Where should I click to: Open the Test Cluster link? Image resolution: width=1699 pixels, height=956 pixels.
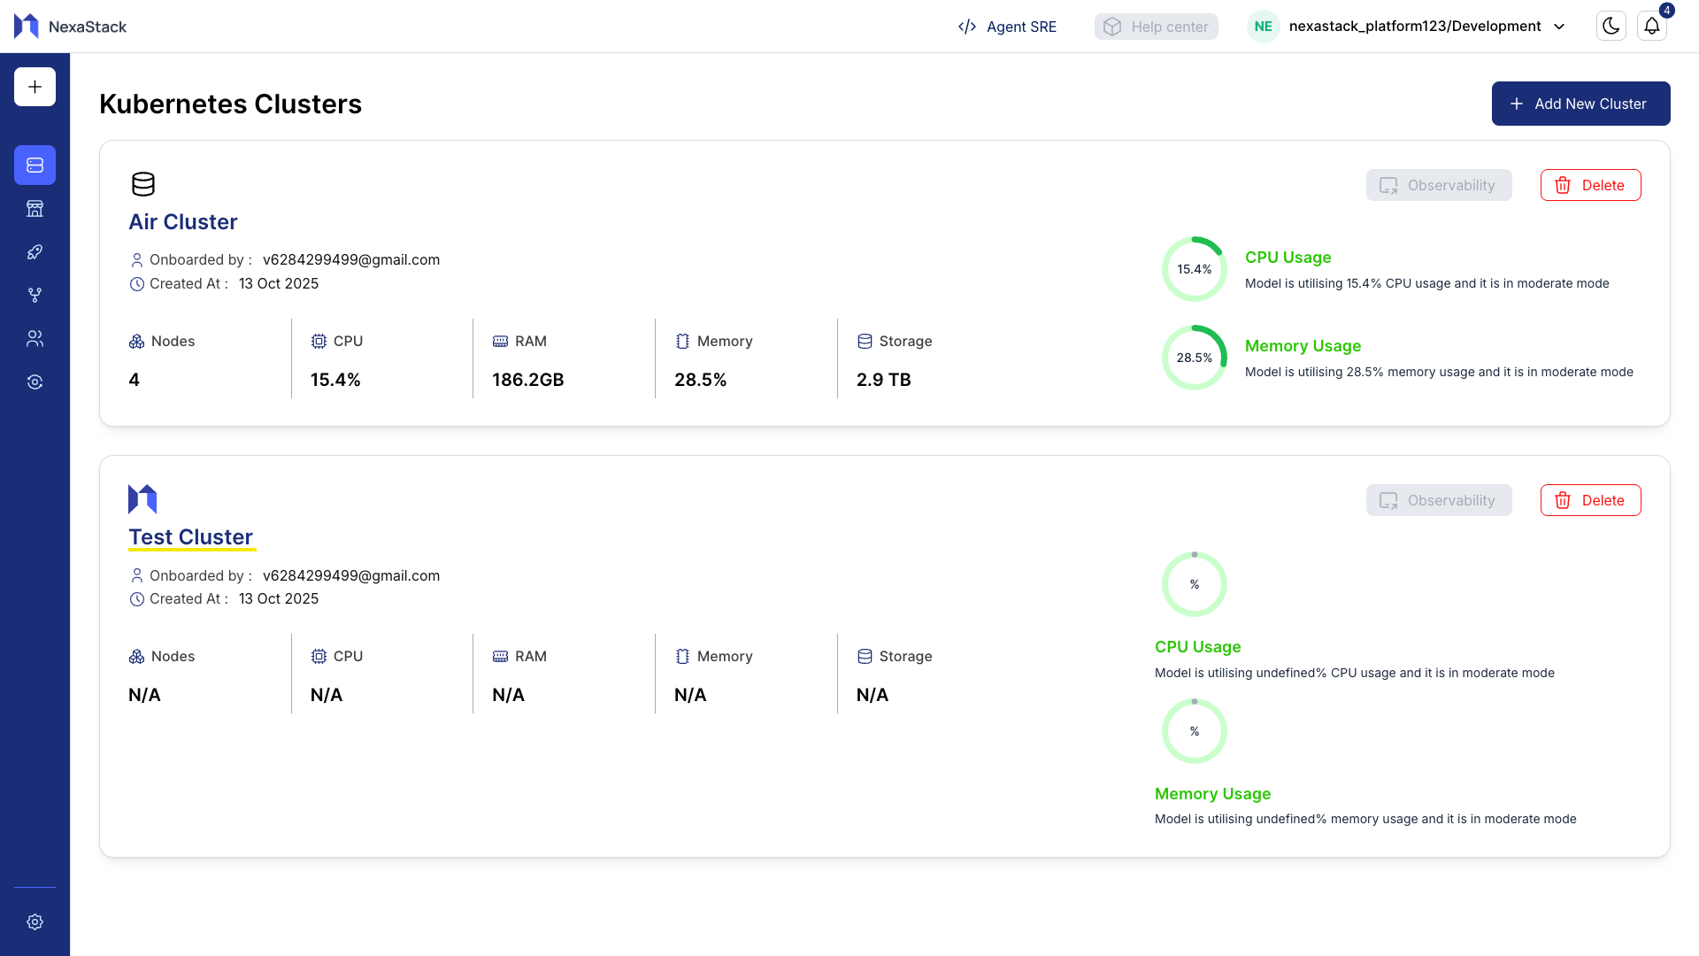click(191, 536)
